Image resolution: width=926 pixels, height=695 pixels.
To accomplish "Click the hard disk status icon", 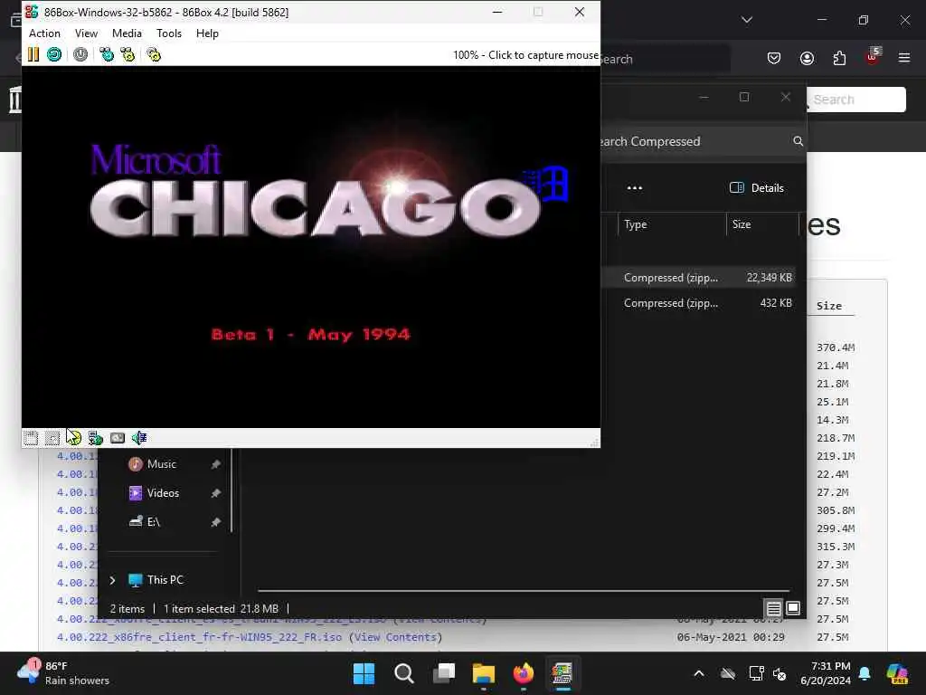I will click(x=118, y=438).
